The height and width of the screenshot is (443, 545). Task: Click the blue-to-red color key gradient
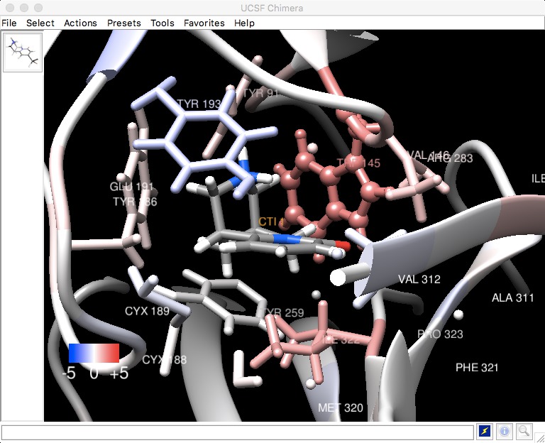94,354
